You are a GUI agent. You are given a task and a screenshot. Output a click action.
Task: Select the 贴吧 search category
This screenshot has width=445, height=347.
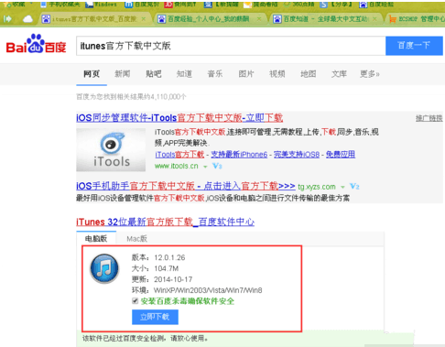tap(154, 74)
